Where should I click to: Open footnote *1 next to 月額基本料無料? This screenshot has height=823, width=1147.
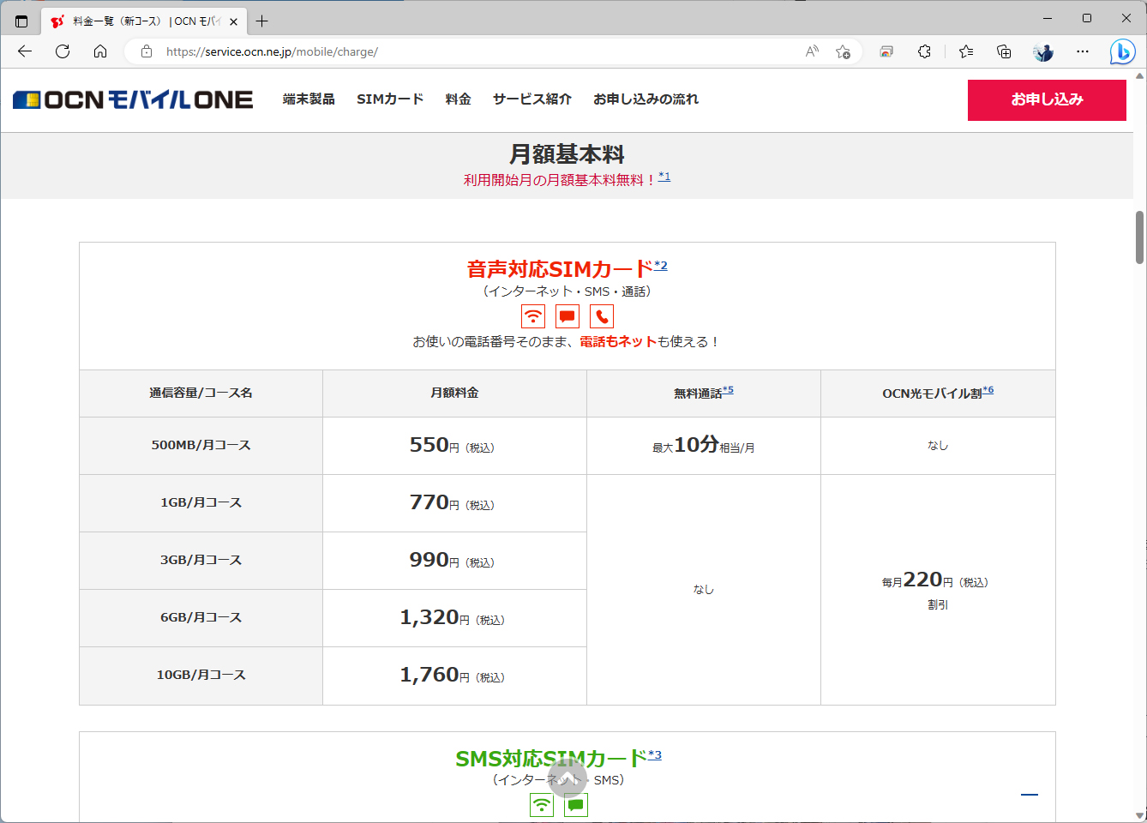664,177
